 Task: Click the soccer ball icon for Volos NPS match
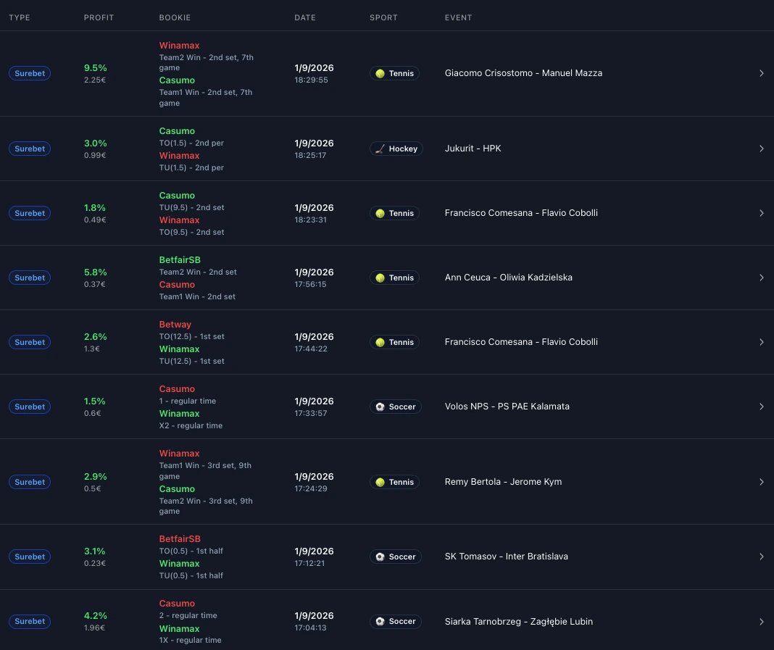380,407
